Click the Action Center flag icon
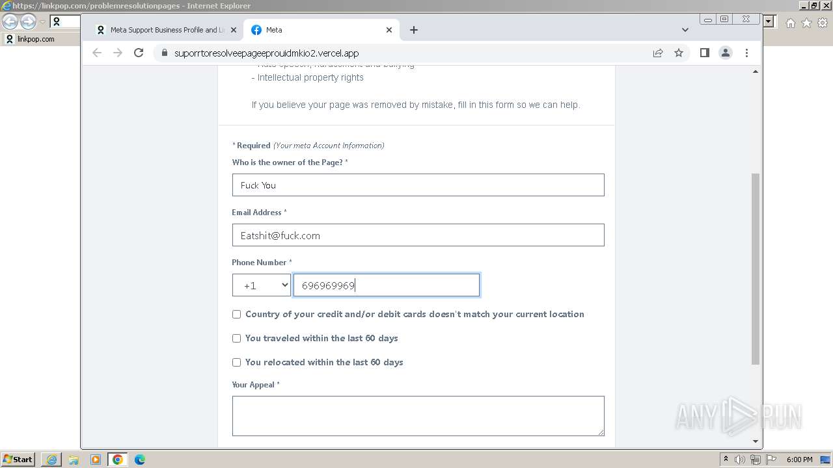Viewport: 833px width, 468px height. pos(771,460)
